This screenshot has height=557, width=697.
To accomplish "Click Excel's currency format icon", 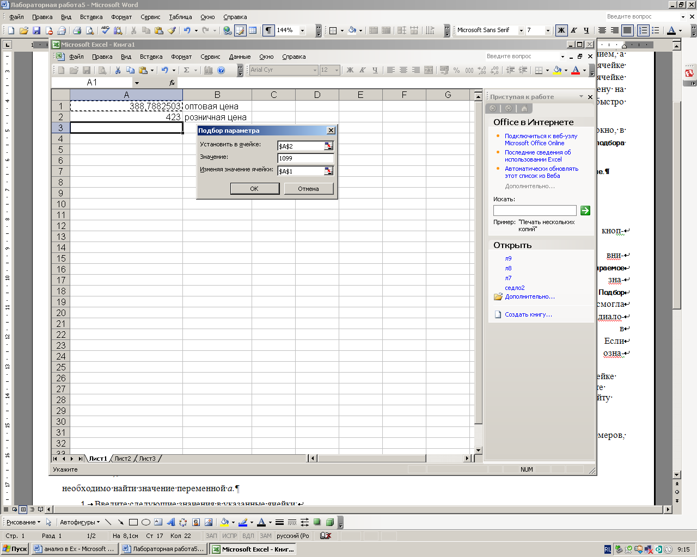I will (x=444, y=70).
